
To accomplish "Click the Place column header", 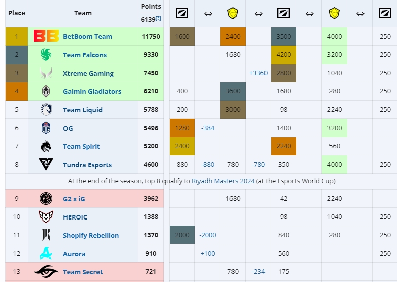I will pyautogui.click(x=17, y=13).
